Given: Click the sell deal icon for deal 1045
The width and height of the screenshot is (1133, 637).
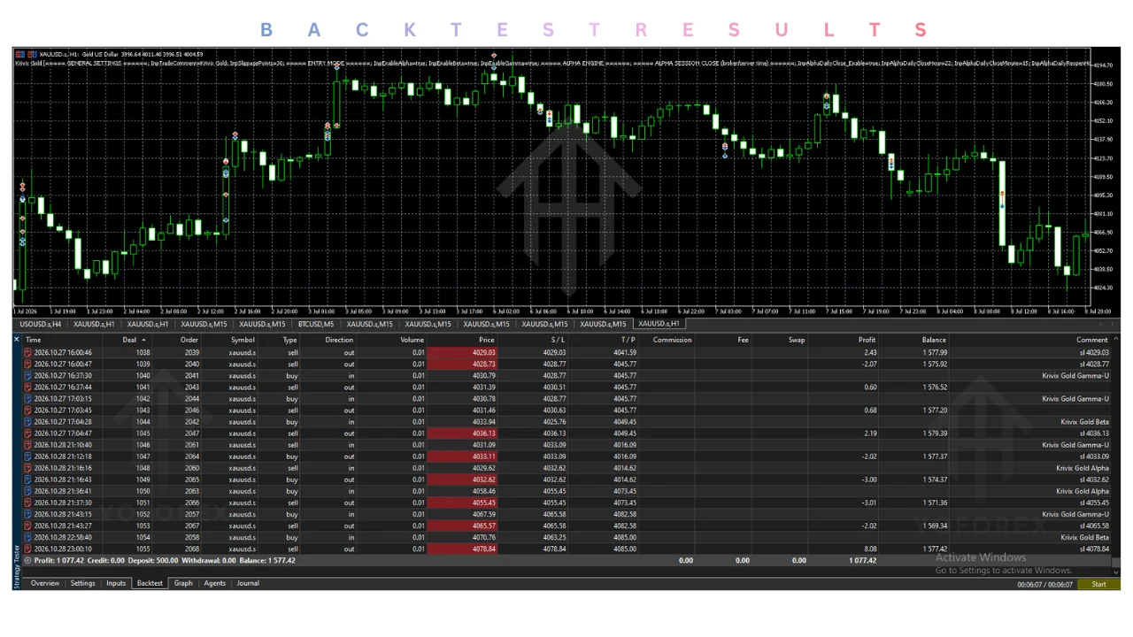Looking at the screenshot, I should pyautogui.click(x=27, y=434).
